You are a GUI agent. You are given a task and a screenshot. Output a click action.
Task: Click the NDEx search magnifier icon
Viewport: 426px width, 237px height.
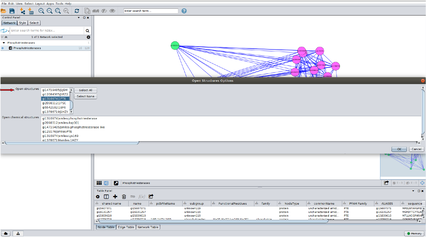tap(87, 31)
